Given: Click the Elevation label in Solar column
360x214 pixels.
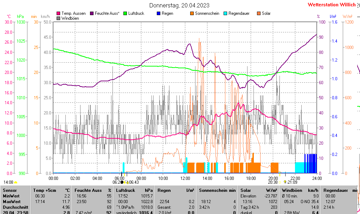Looking at the screenshot, I should pos(248,196).
